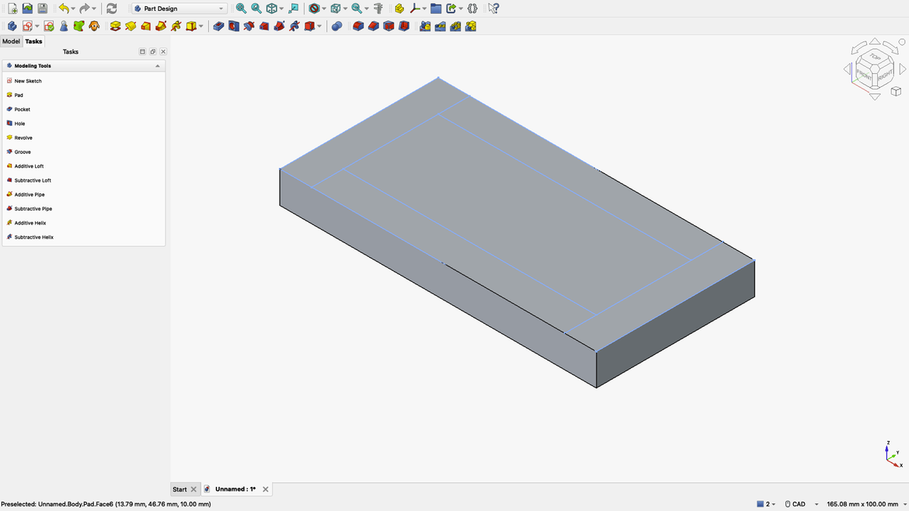This screenshot has width=909, height=511.
Task: Select the Pocket tool on the toolbar
Action: click(x=219, y=26)
